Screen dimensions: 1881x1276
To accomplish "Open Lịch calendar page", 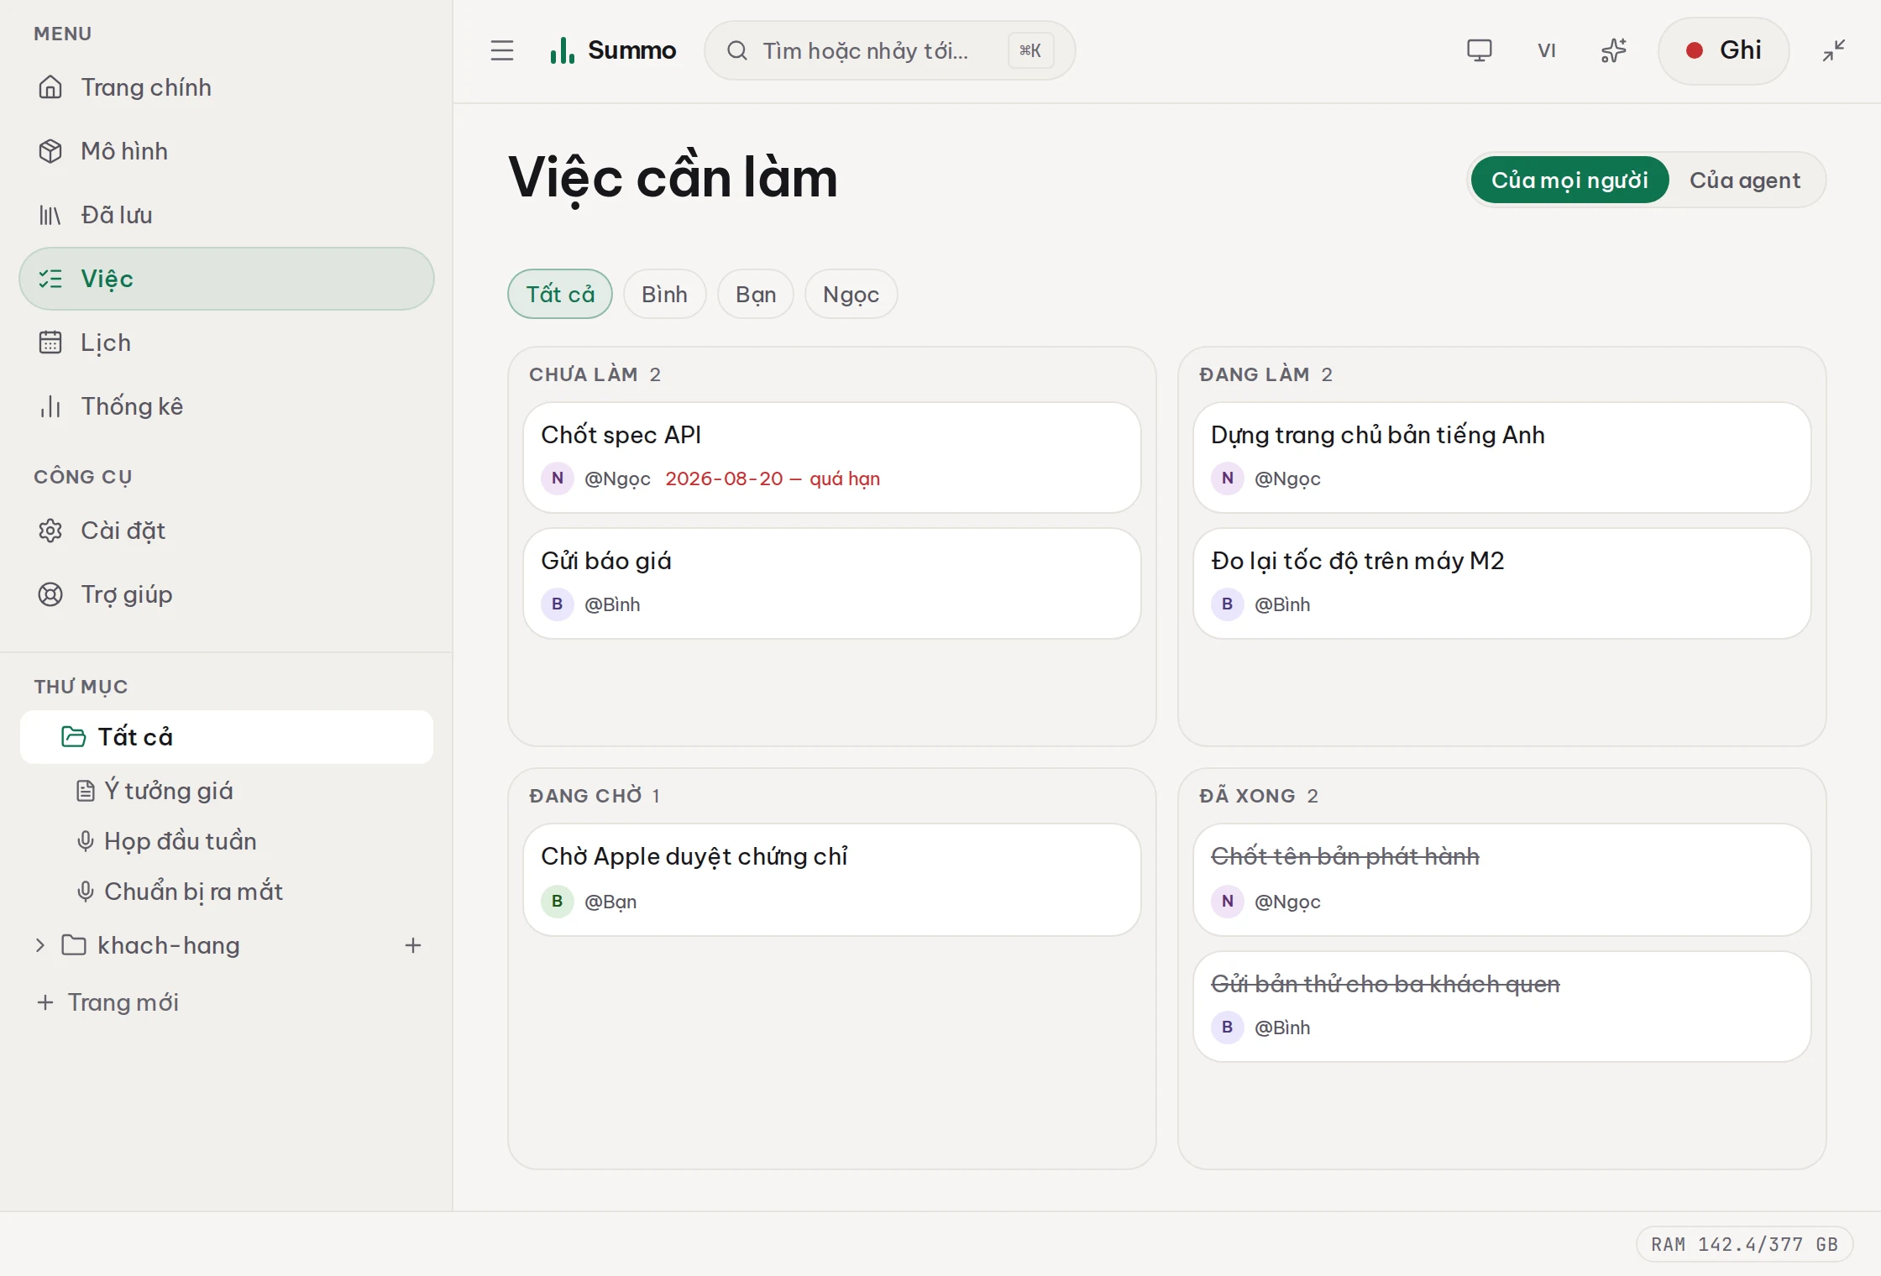I will click(x=227, y=343).
